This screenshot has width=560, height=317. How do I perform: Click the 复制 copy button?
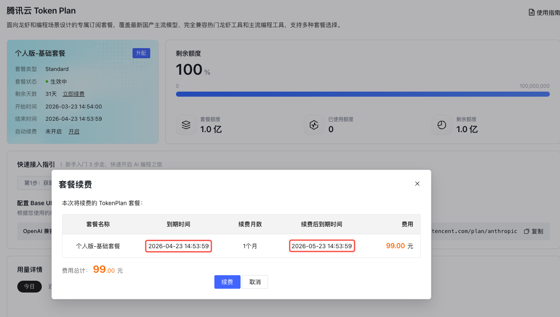[533, 231]
